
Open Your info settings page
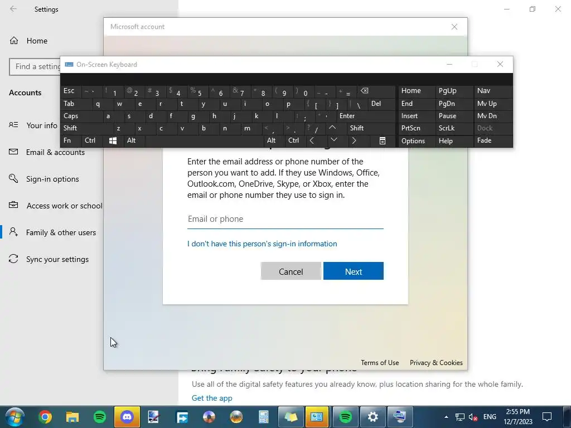33,125
